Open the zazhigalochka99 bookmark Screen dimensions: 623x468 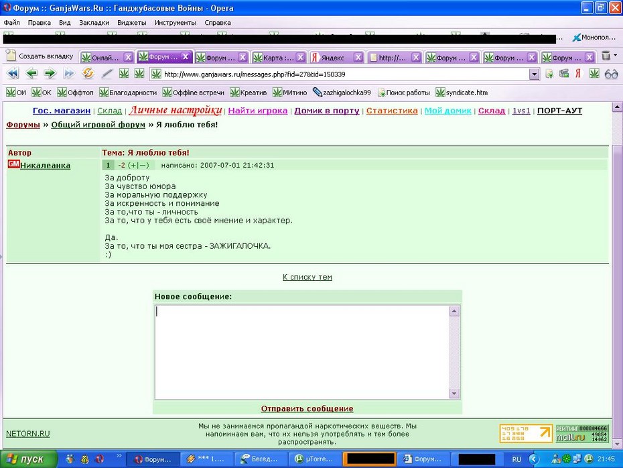(342, 93)
